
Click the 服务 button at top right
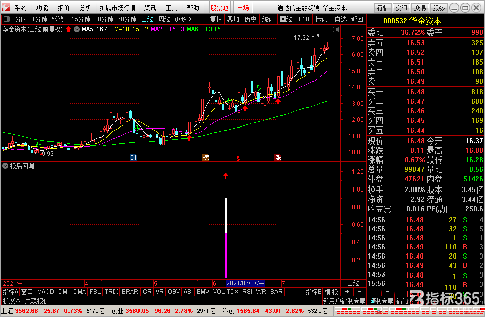click(x=439, y=8)
